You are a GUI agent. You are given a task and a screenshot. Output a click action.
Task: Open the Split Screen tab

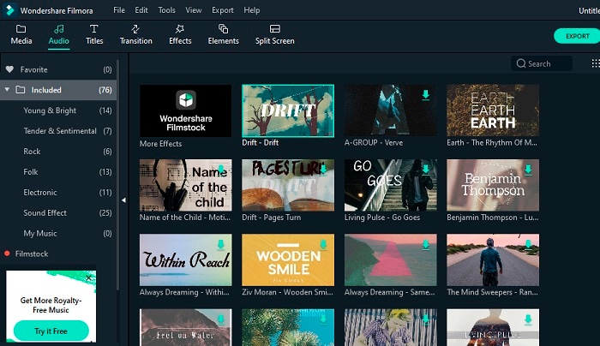pyautogui.click(x=275, y=35)
